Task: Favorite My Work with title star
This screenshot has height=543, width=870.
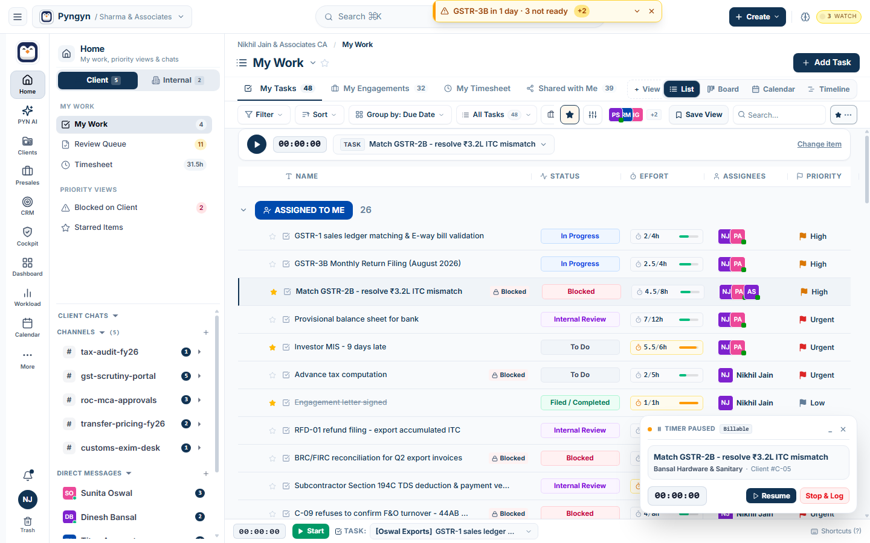Action: coord(325,63)
